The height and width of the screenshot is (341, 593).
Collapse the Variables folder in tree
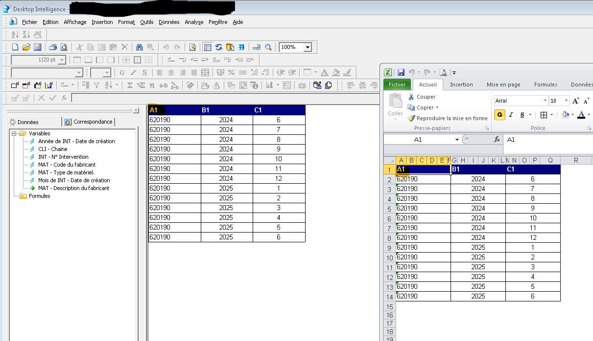click(14, 133)
